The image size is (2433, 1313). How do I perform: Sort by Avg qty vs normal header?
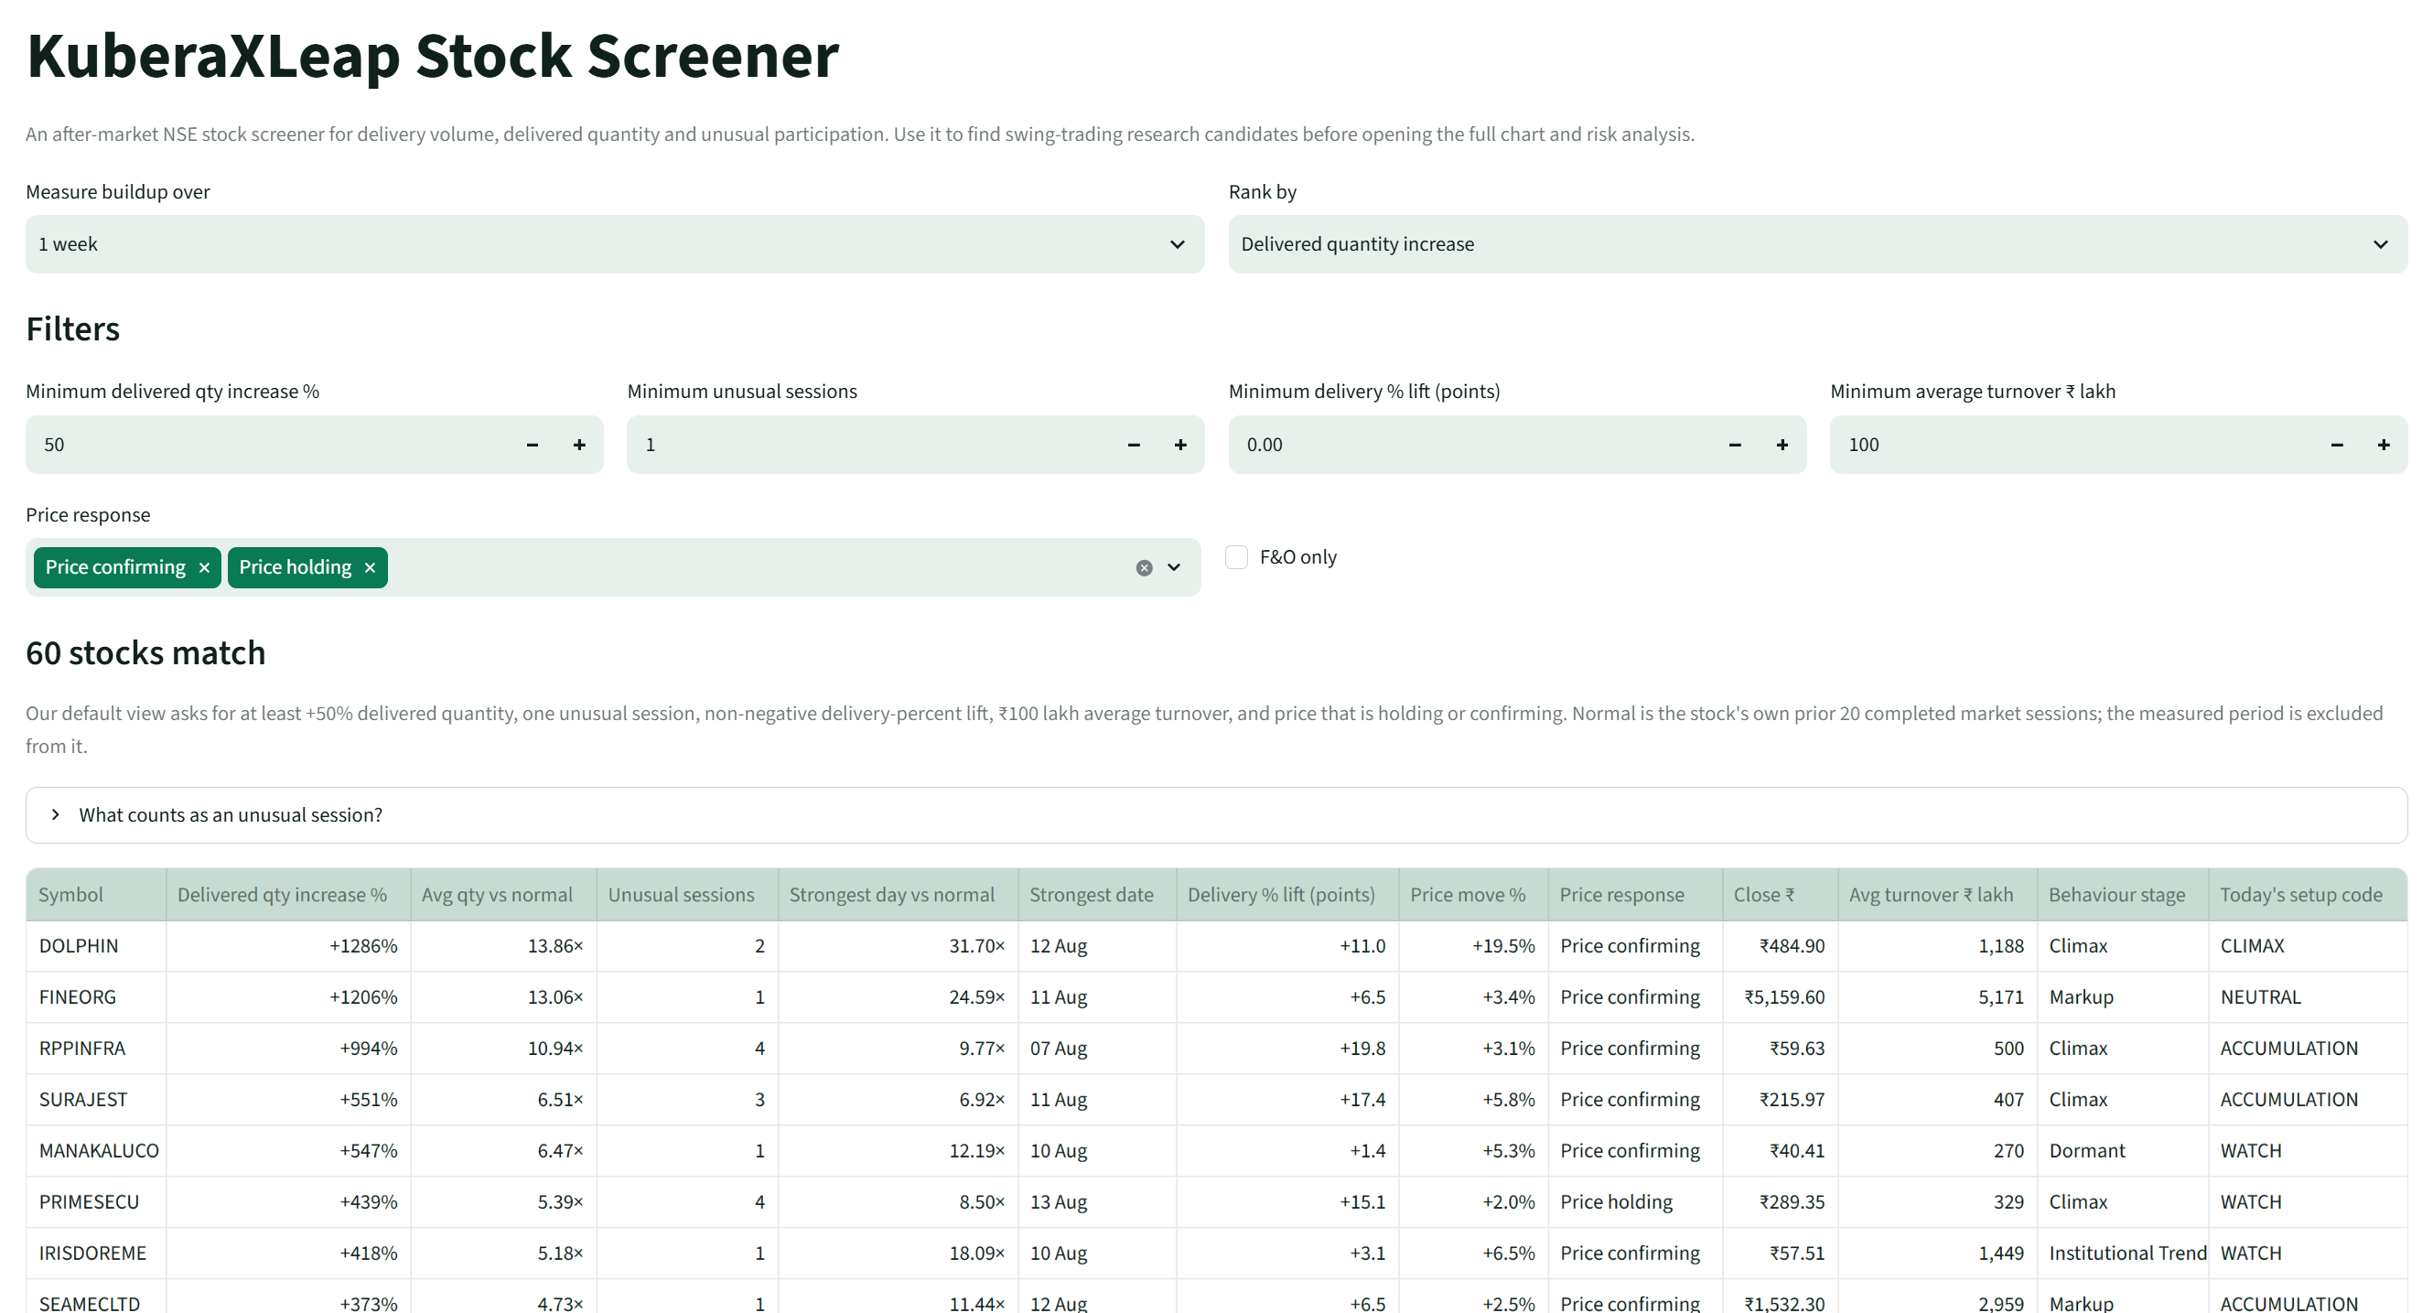tap(503, 895)
